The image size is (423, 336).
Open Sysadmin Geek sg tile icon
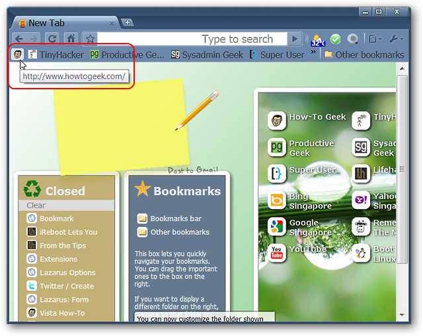pyautogui.click(x=361, y=147)
